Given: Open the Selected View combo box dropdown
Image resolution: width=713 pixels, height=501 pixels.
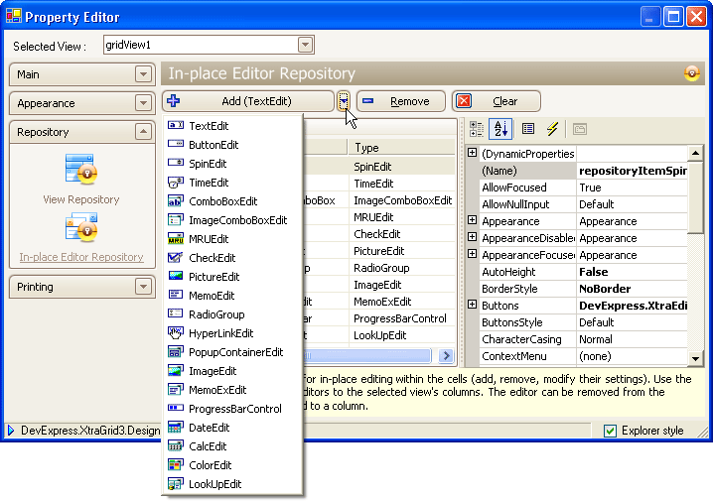Looking at the screenshot, I should tap(305, 45).
